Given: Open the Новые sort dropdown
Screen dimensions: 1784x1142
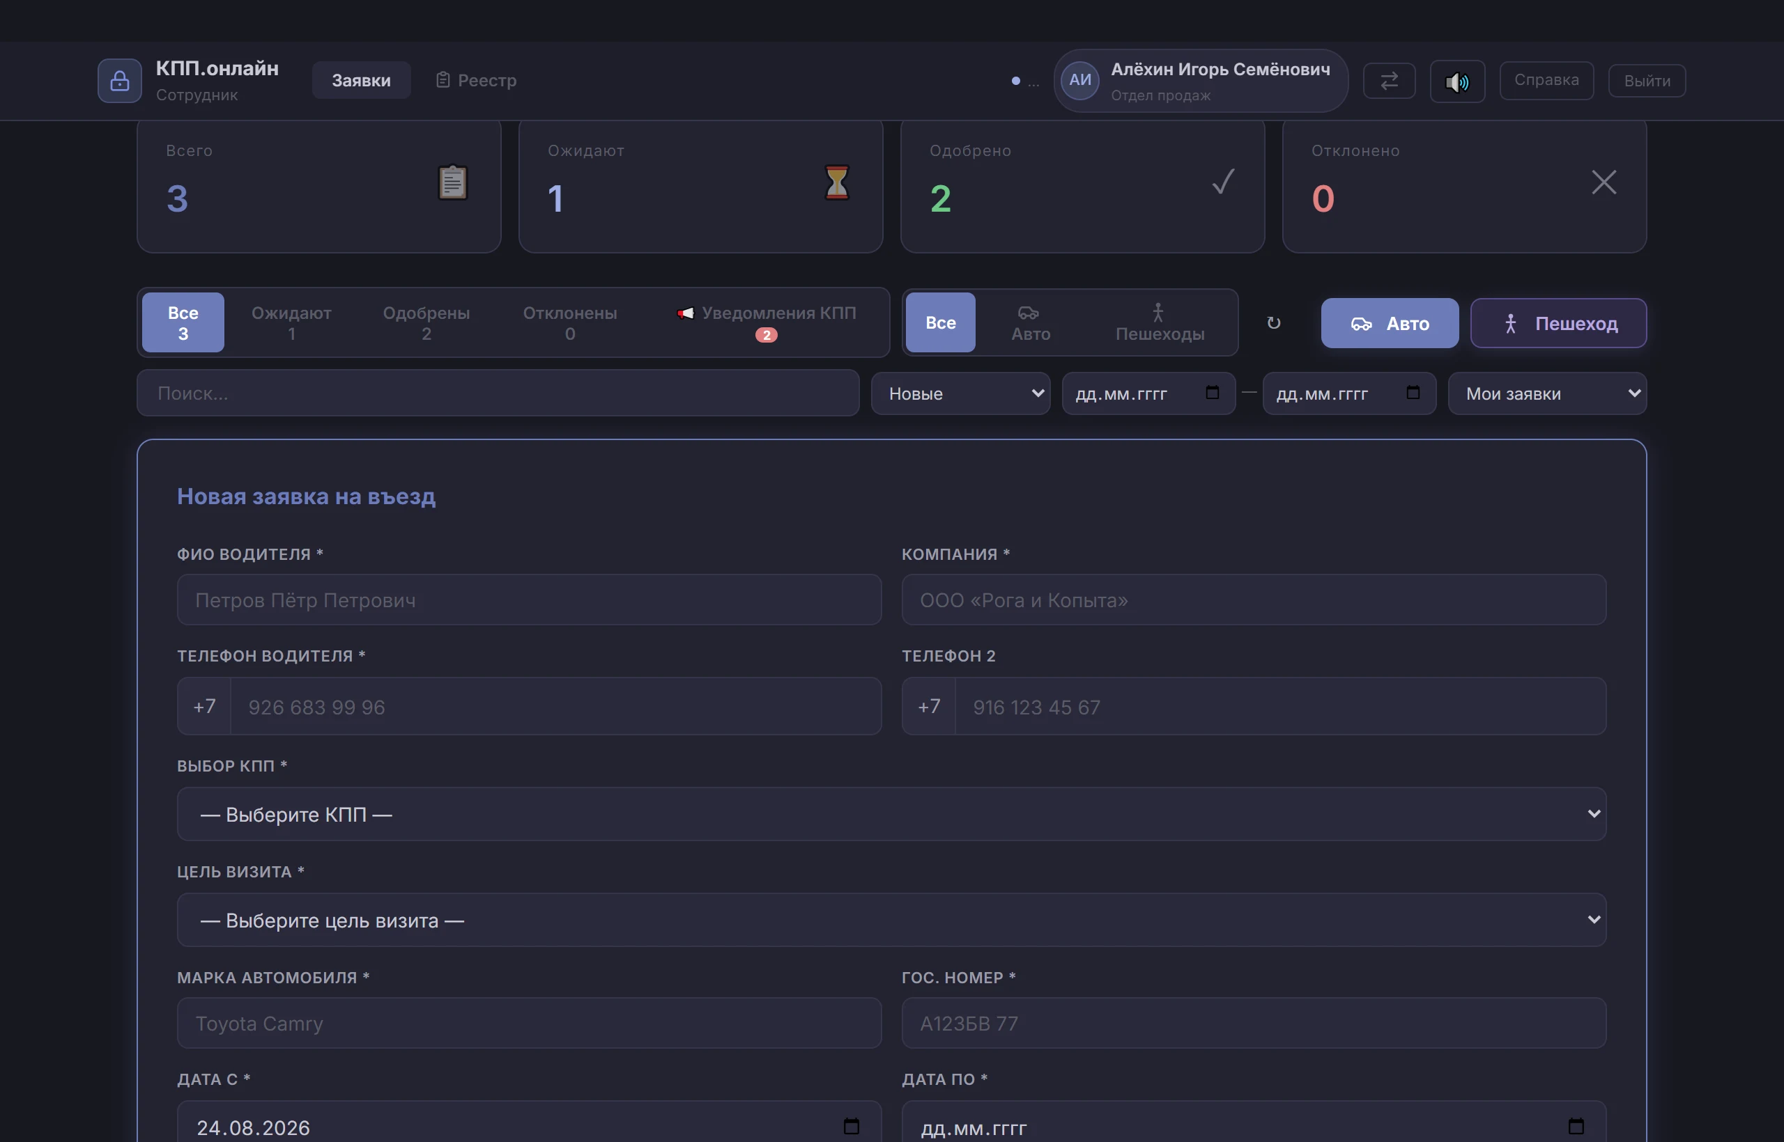Looking at the screenshot, I should (x=960, y=393).
